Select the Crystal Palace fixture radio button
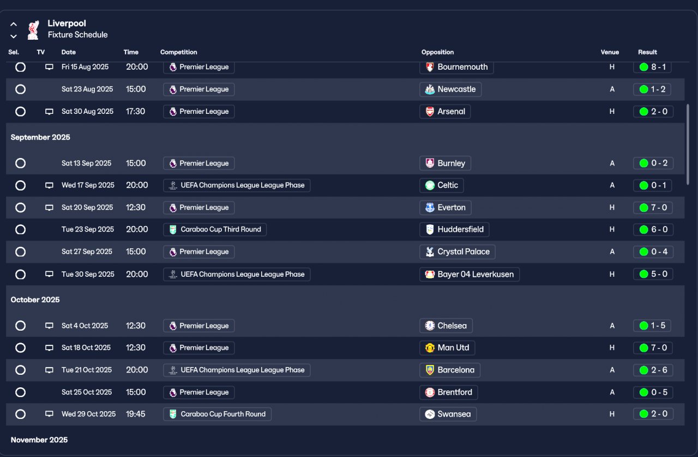The width and height of the screenshot is (698, 457). 20,252
